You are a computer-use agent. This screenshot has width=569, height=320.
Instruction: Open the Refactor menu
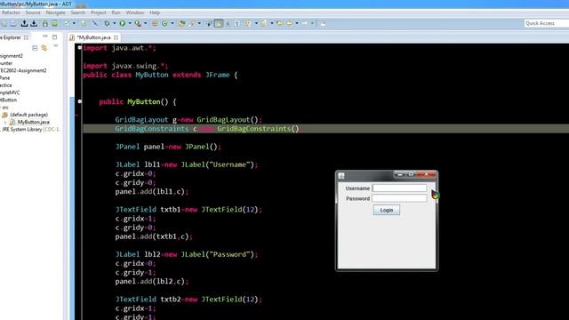11,12
